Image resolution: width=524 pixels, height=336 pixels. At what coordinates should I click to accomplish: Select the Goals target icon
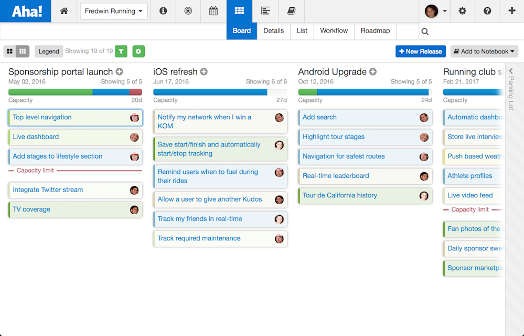pyautogui.click(x=188, y=11)
